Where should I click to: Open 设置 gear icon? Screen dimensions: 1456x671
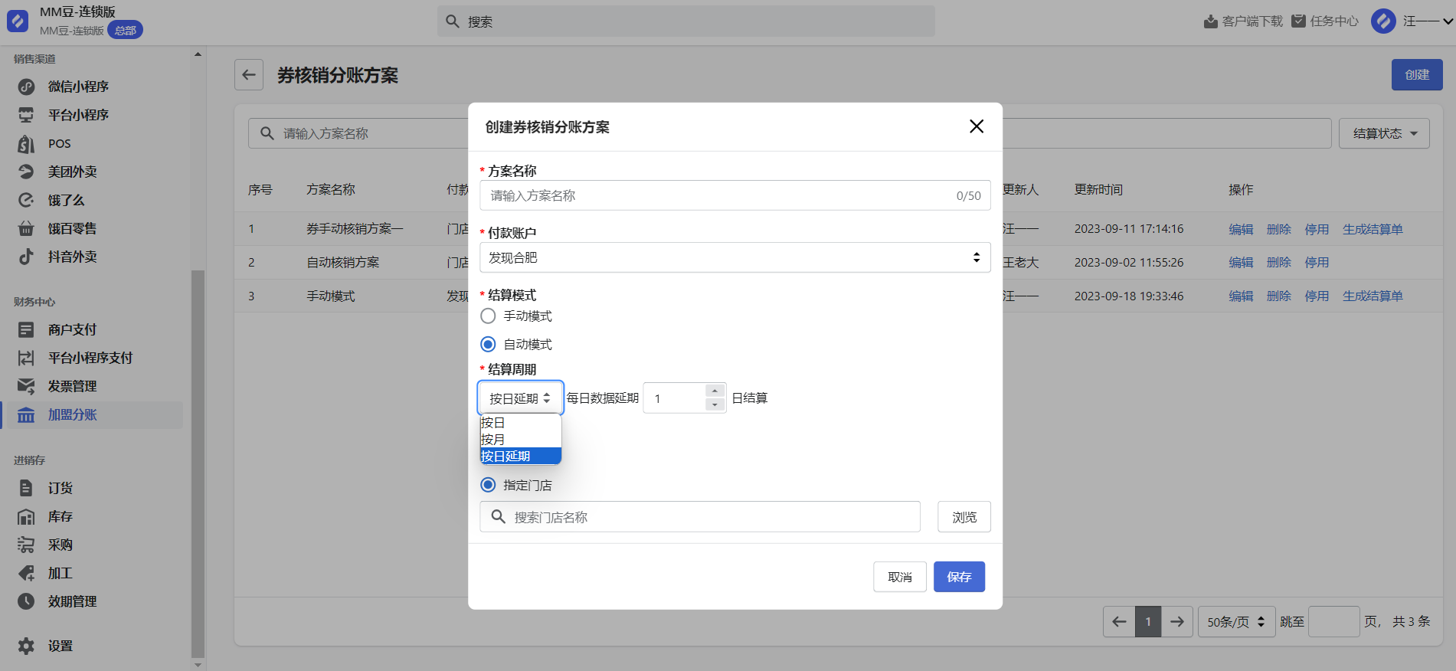coord(26,646)
